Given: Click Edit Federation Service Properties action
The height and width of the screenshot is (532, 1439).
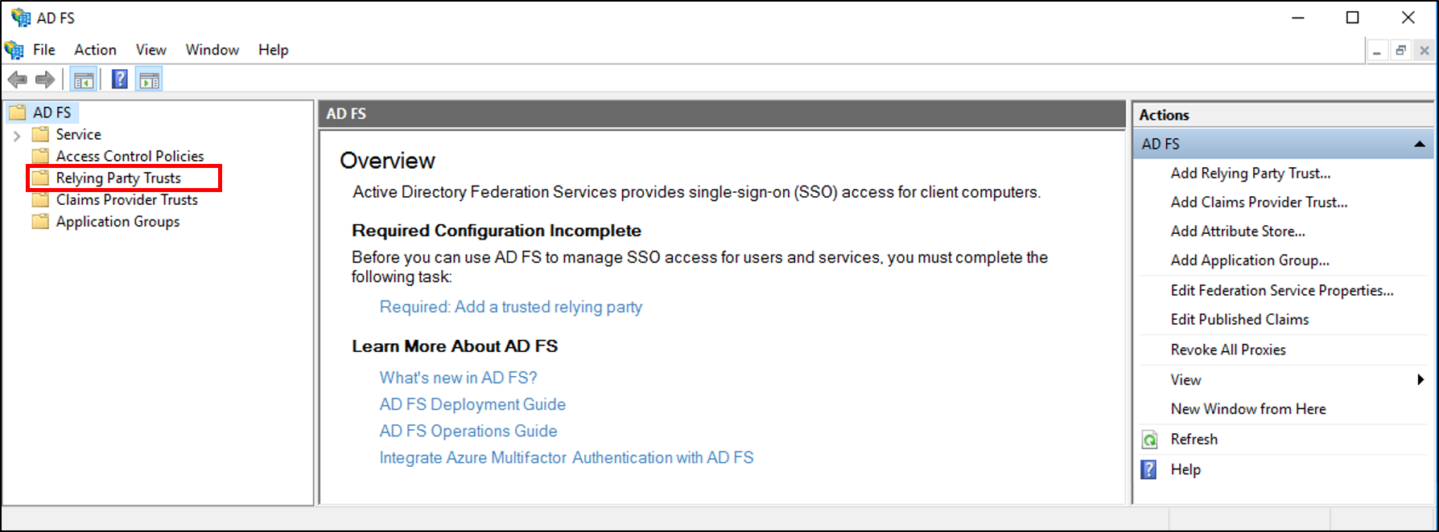Looking at the screenshot, I should (x=1281, y=290).
